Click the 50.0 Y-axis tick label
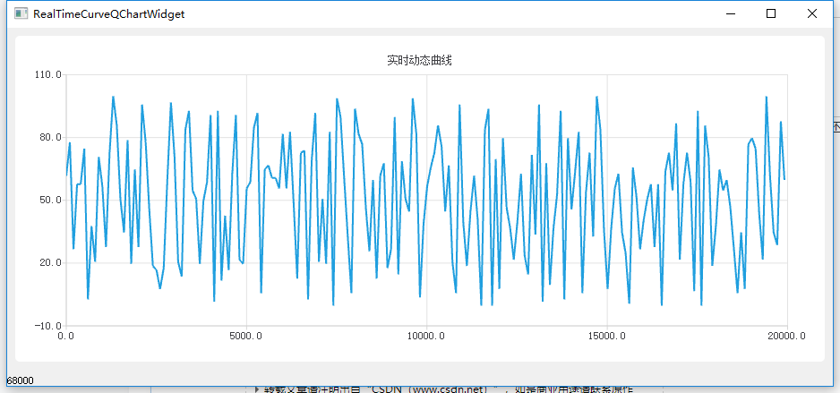Screen dimensions: 840x393 [x=49, y=201]
